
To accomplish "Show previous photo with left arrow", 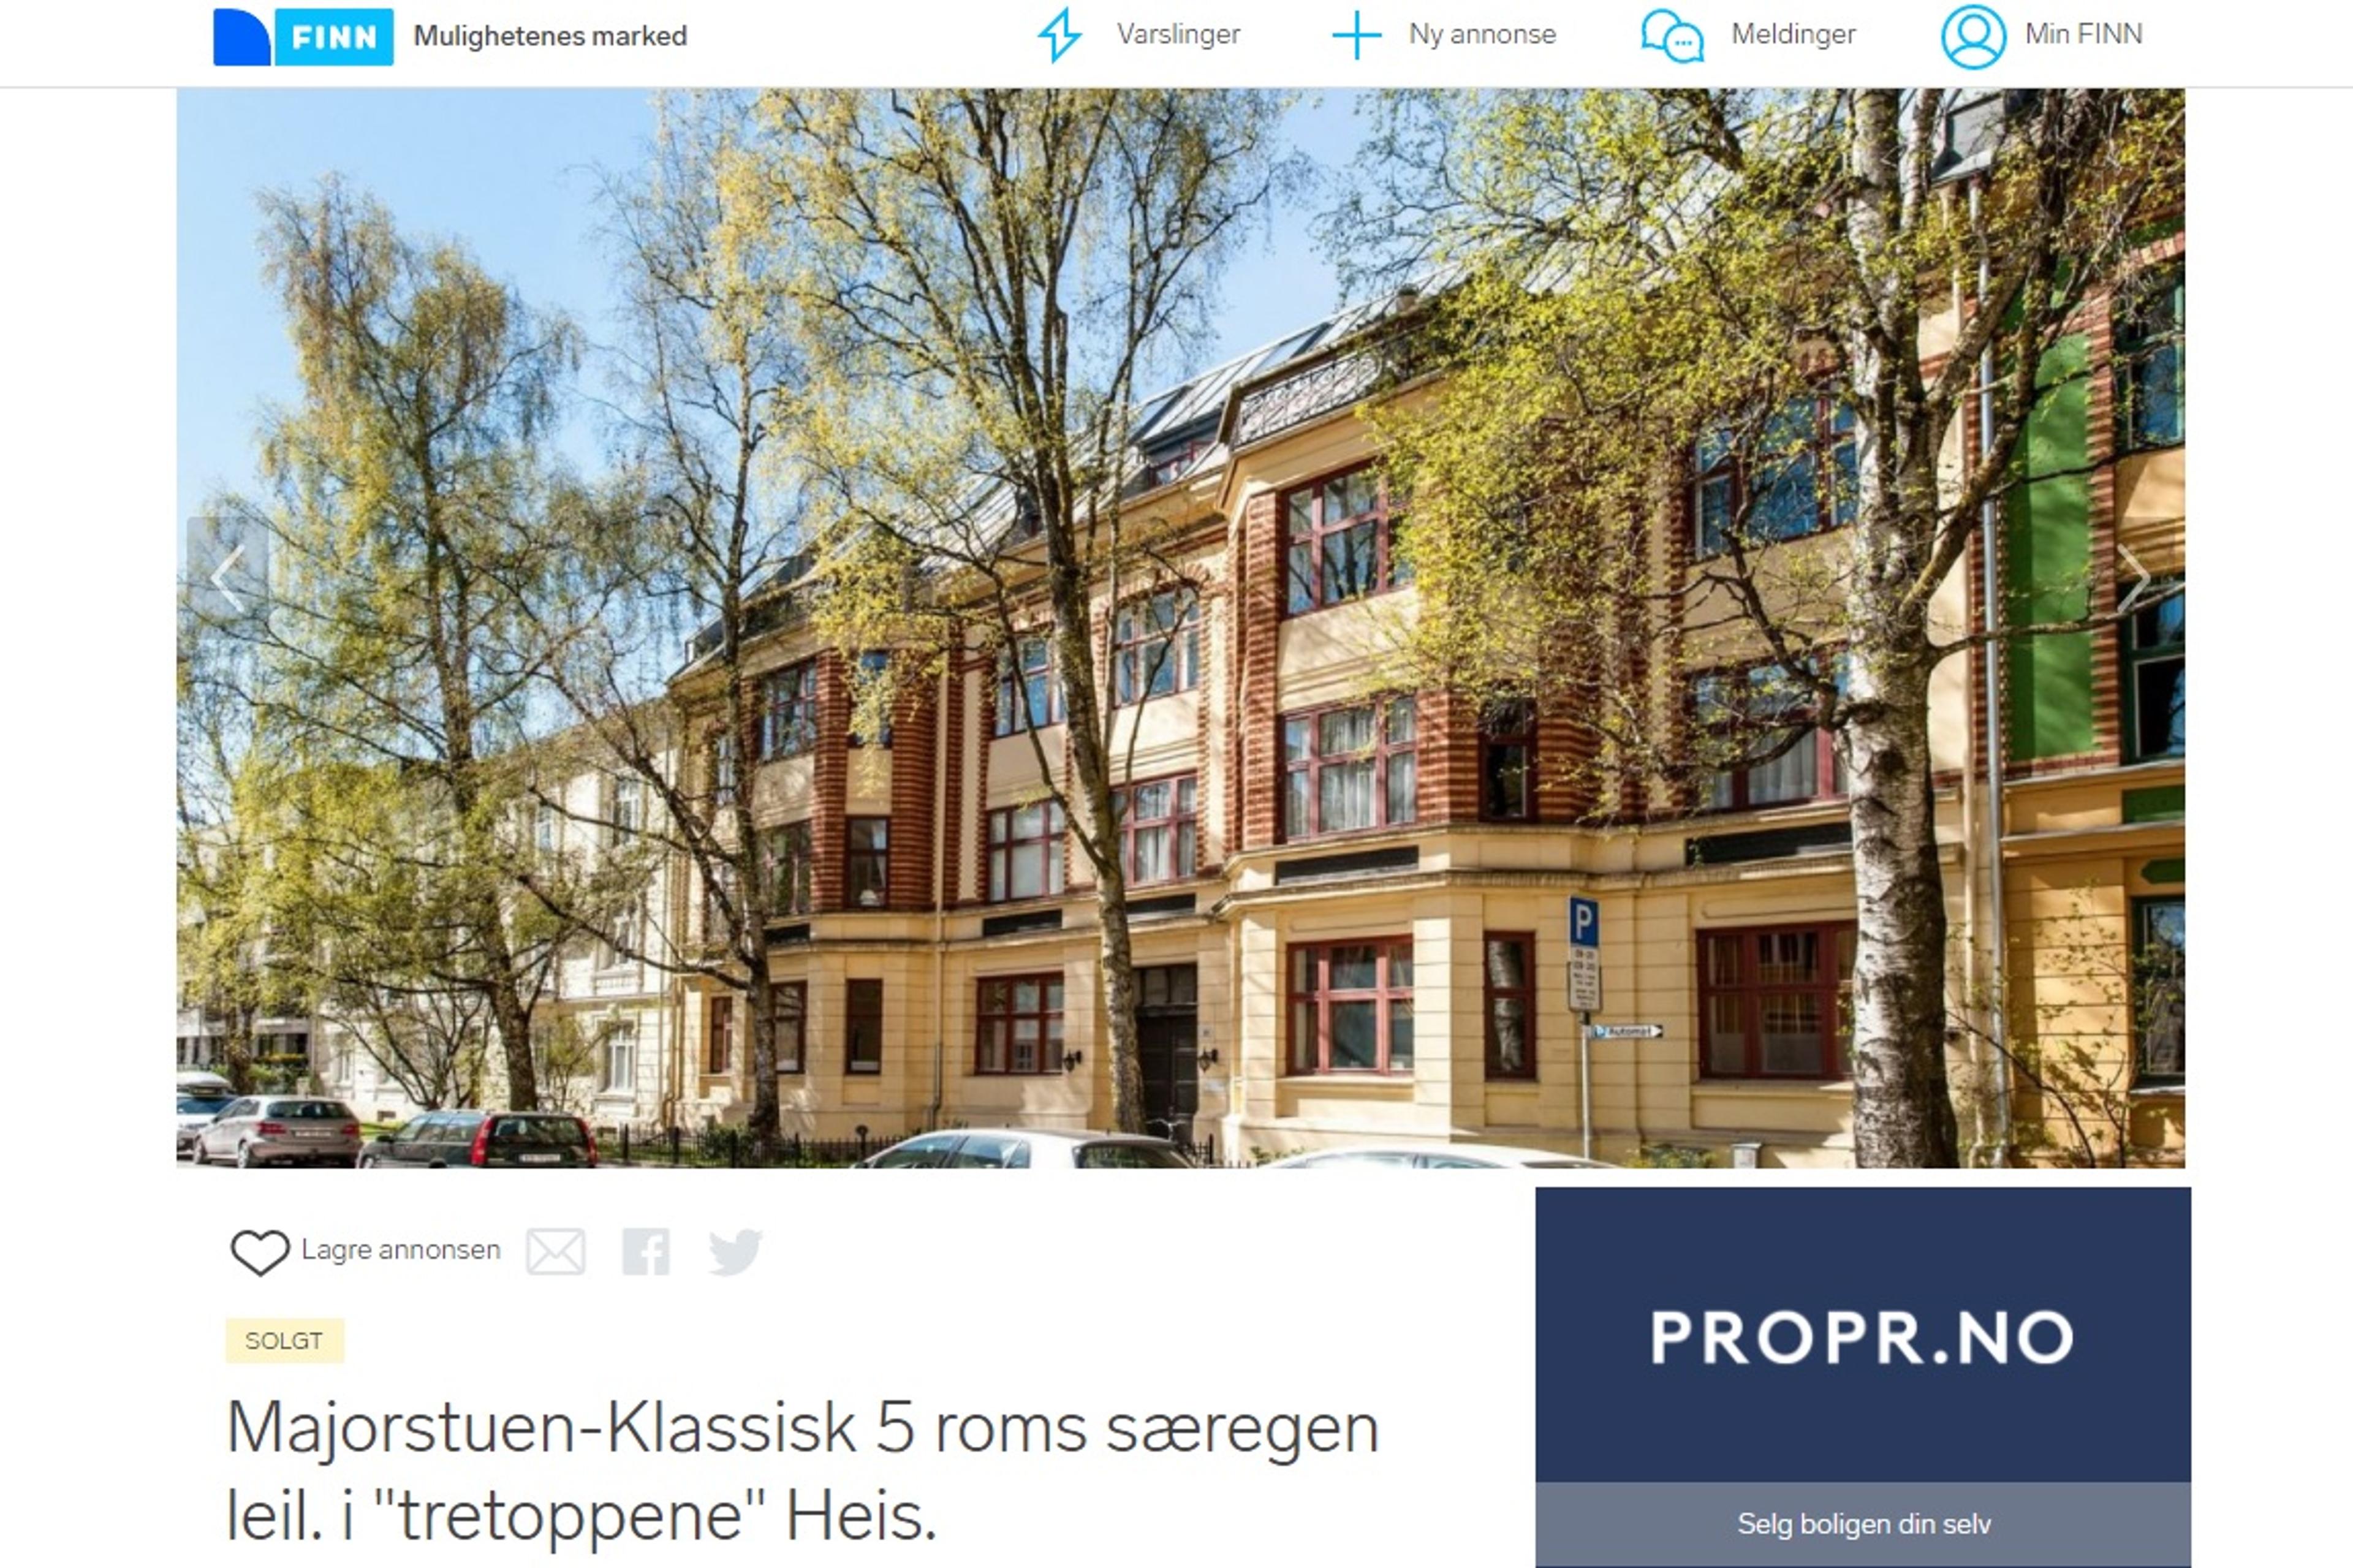I will coord(228,578).
